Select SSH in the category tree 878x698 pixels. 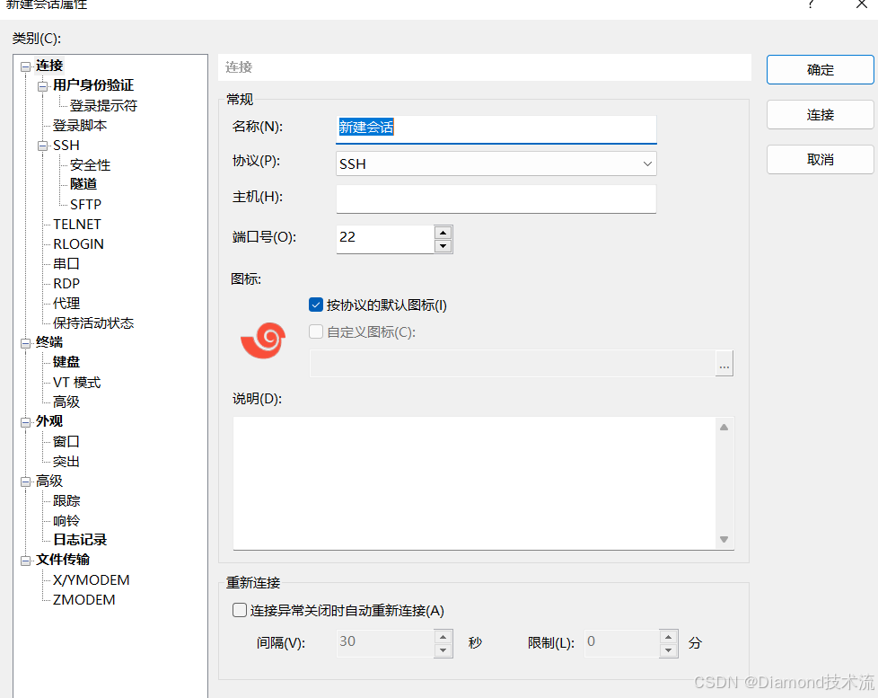pos(66,146)
